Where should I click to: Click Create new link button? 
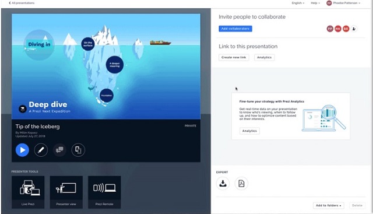click(234, 57)
